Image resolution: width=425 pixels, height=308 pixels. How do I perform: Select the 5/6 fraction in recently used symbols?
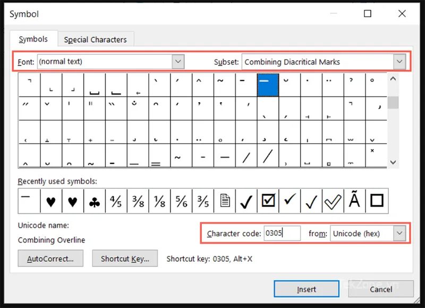tap(181, 201)
